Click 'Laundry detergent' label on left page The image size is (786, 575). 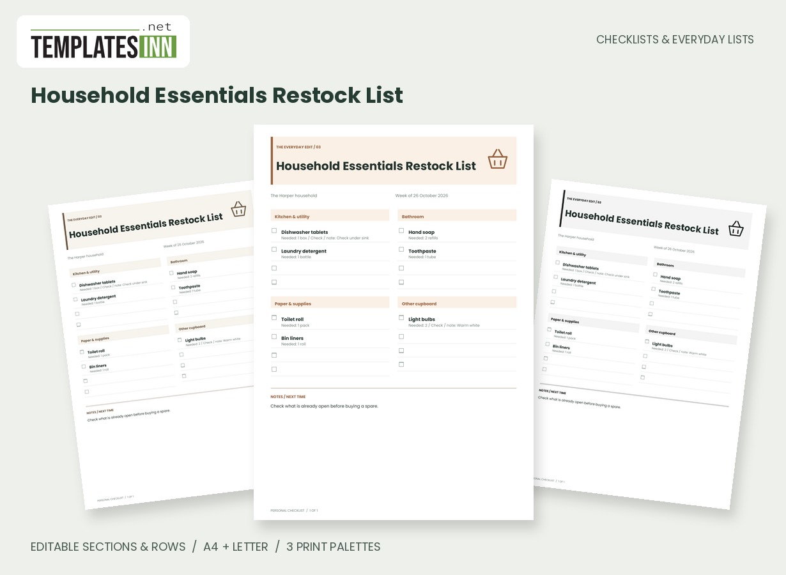[x=98, y=298]
